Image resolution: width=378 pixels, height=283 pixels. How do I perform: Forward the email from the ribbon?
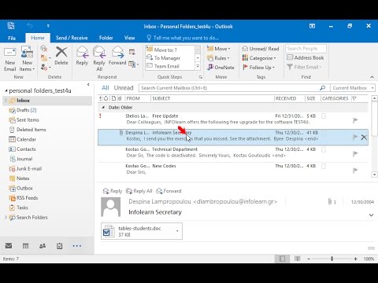tap(117, 56)
